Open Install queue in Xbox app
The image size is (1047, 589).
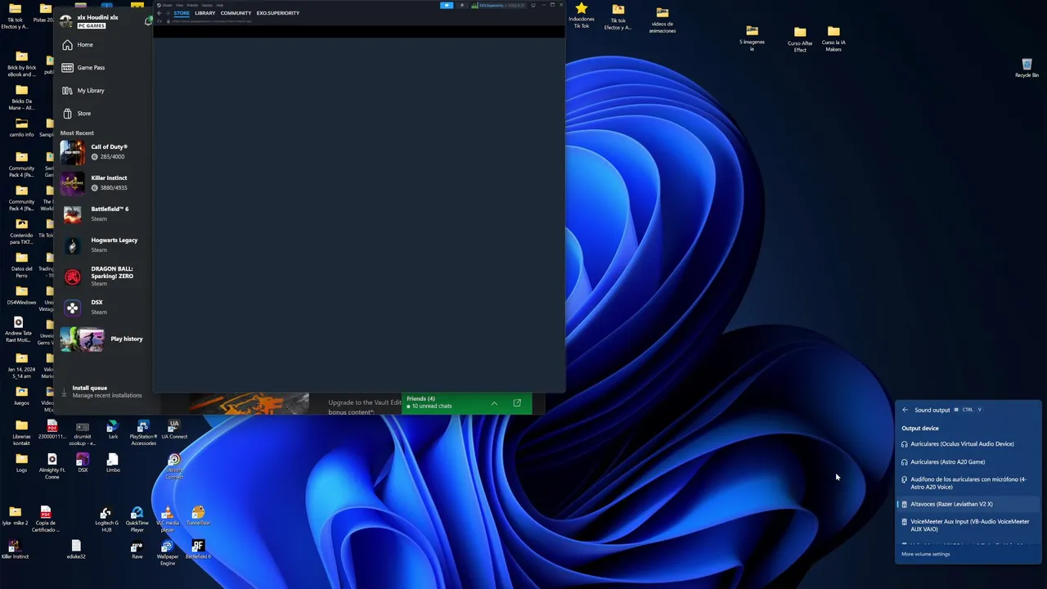point(104,391)
